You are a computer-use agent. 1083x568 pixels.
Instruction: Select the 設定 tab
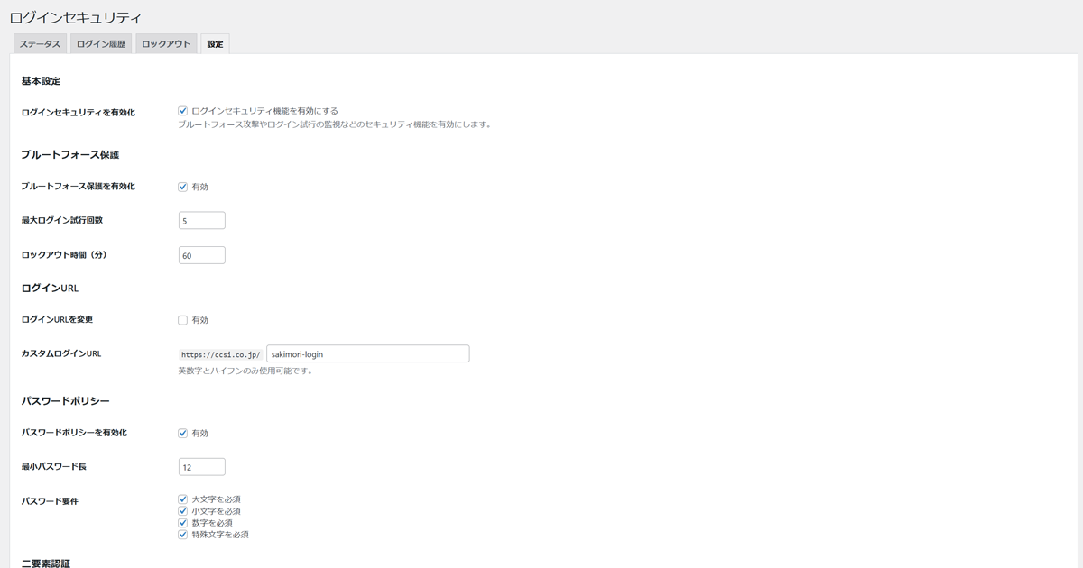coord(215,44)
